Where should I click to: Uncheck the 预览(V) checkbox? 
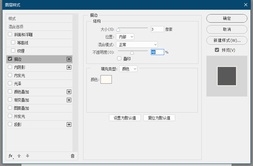tap(217, 50)
